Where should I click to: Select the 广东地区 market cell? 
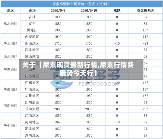[x=32, y=83]
